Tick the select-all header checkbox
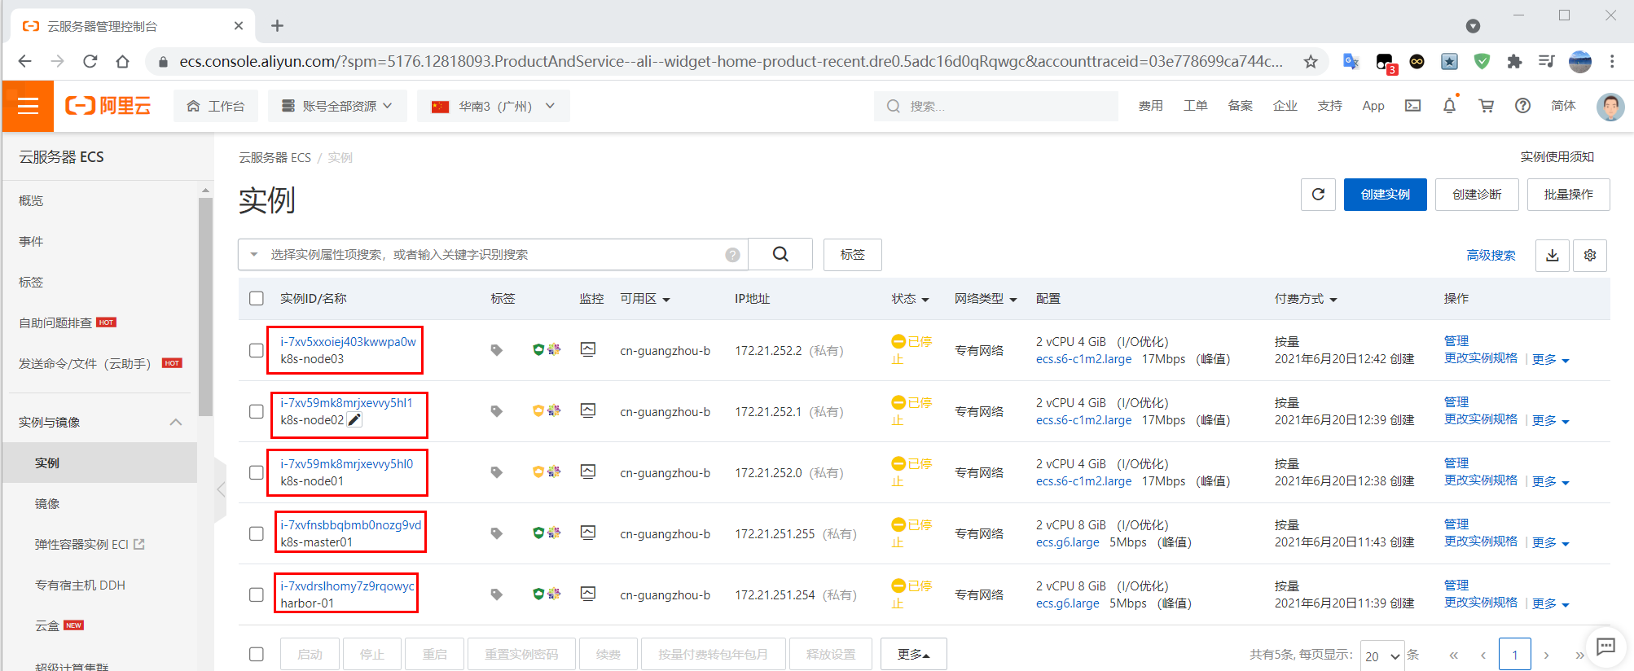This screenshot has height=671, width=1634. [257, 299]
